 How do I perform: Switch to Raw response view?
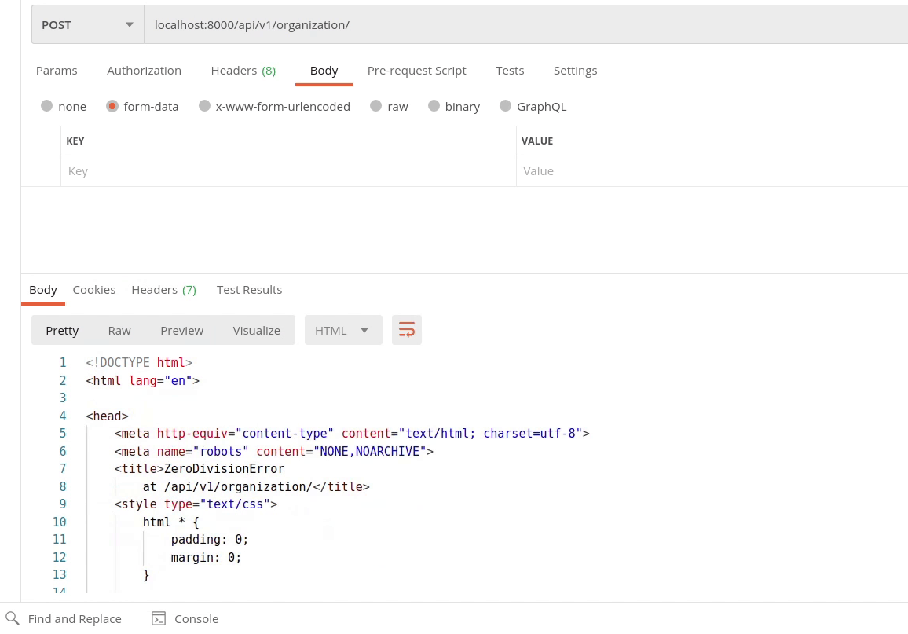[x=119, y=330]
